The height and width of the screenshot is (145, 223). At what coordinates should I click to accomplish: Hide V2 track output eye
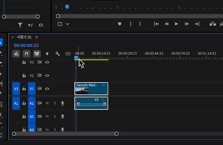point(47,75)
